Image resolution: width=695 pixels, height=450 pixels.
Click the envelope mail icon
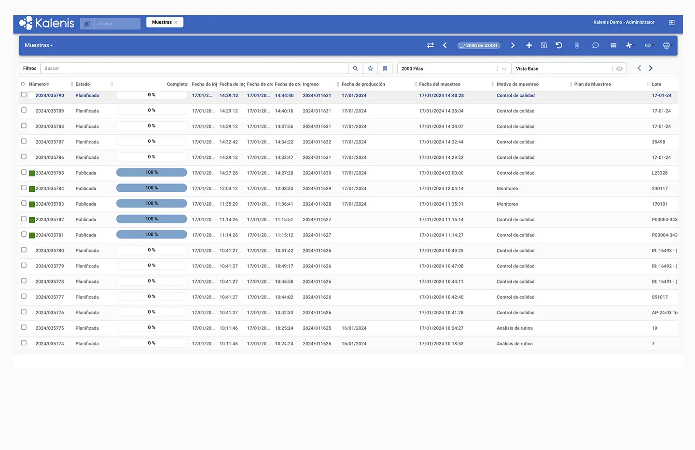pos(613,45)
